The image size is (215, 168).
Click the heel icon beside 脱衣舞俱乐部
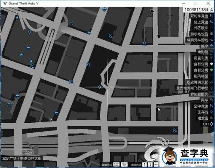212,82
